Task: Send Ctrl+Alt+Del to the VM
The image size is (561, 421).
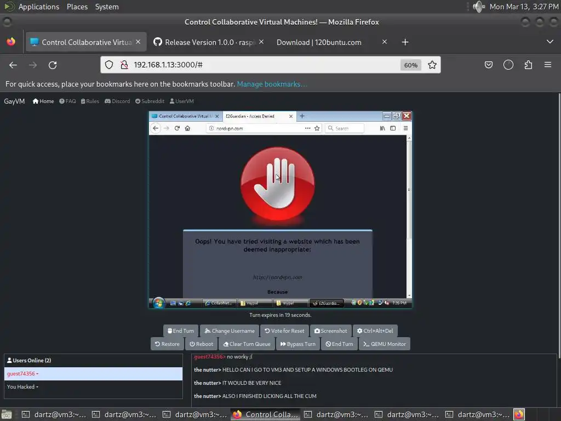Action: [x=375, y=331]
